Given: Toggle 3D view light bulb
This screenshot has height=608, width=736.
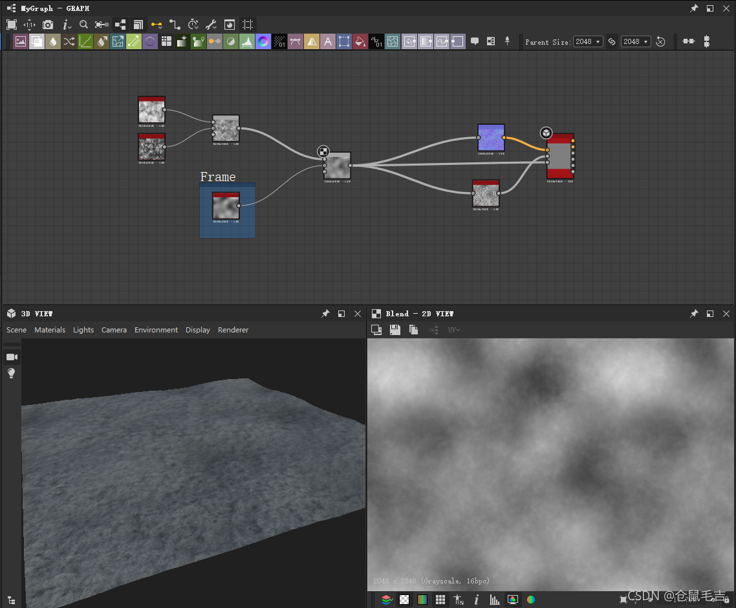Looking at the screenshot, I should tap(12, 373).
